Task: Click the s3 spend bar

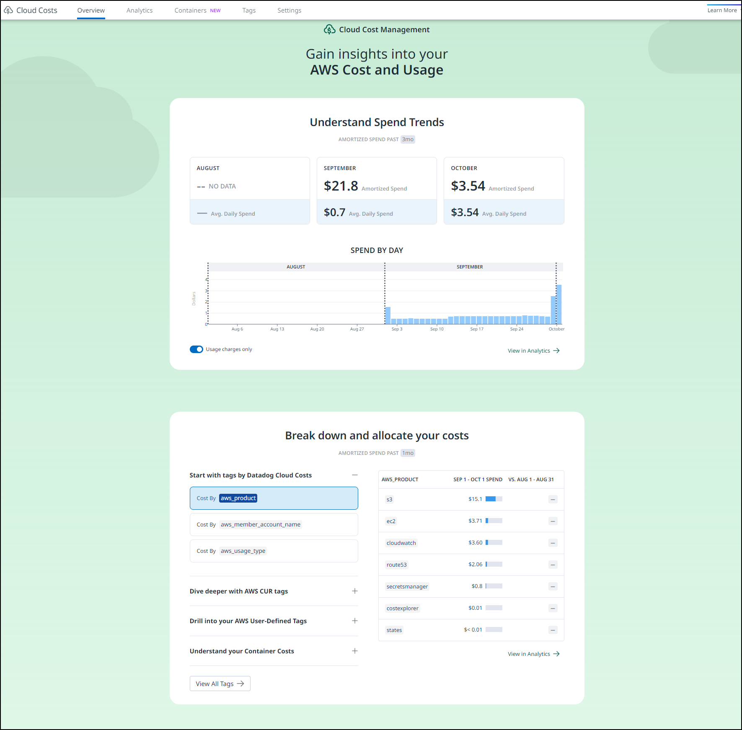Action: pyautogui.click(x=494, y=499)
